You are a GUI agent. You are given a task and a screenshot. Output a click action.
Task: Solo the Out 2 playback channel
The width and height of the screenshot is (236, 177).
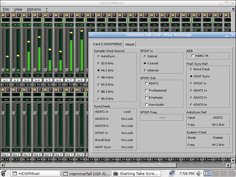(x=19, y=90)
